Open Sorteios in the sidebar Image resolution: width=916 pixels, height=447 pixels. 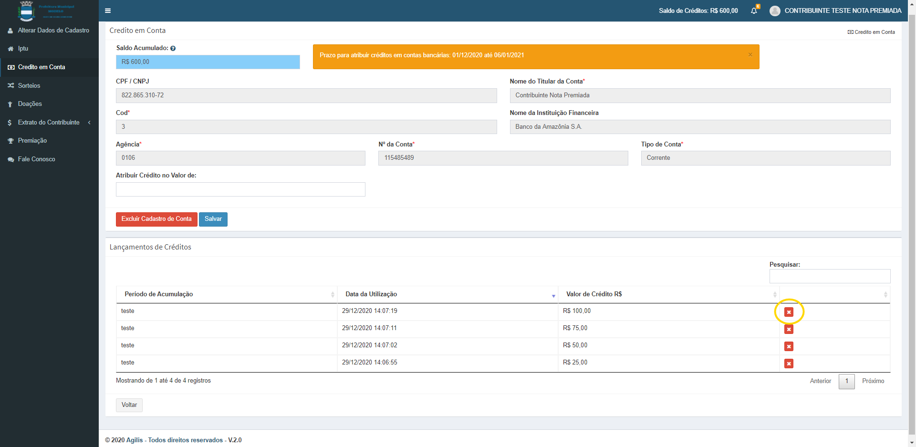(x=29, y=86)
